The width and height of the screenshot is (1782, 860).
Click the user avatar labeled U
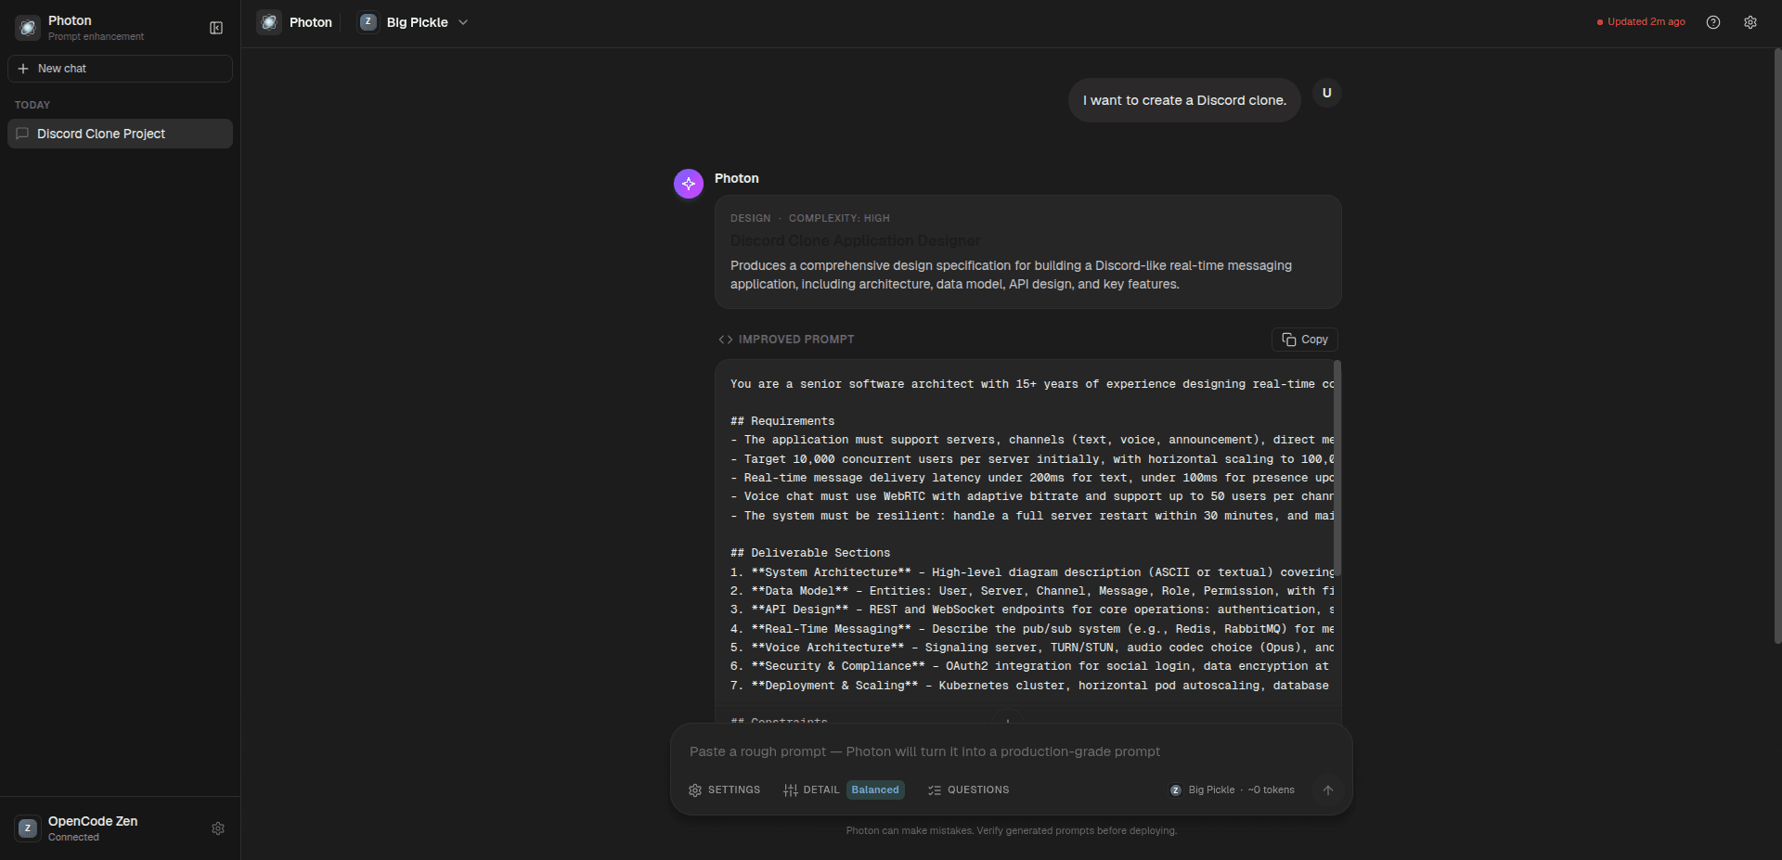(x=1327, y=93)
